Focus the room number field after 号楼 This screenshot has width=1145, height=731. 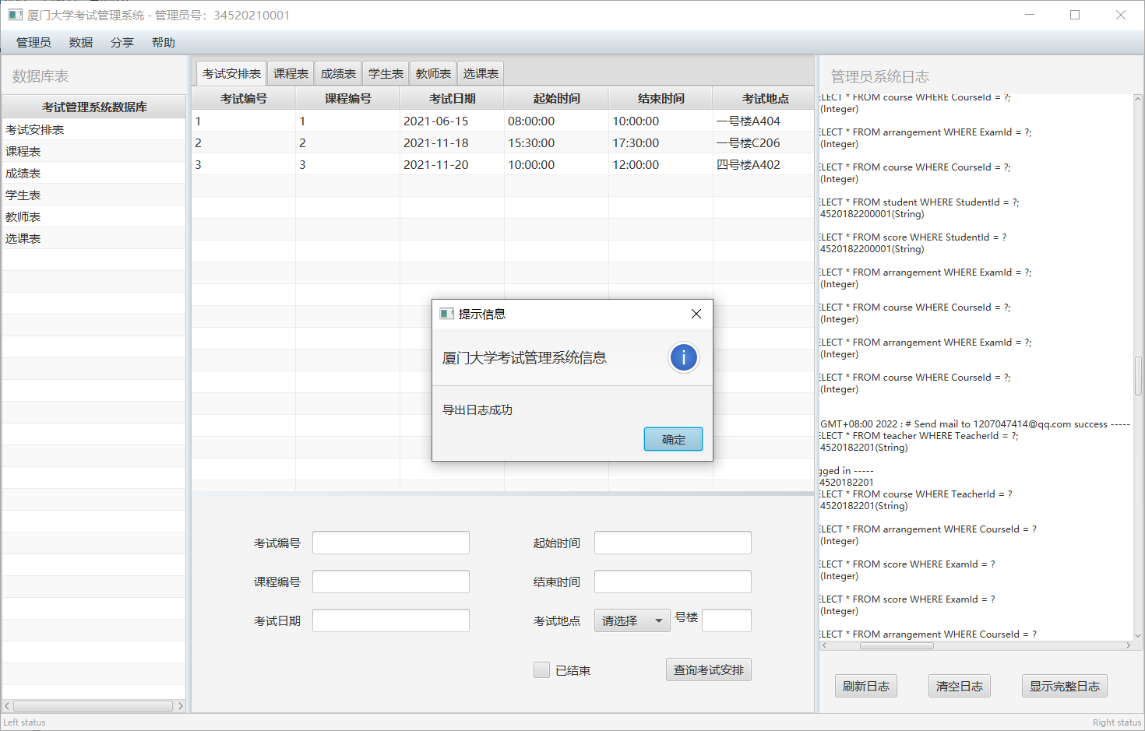coord(727,620)
